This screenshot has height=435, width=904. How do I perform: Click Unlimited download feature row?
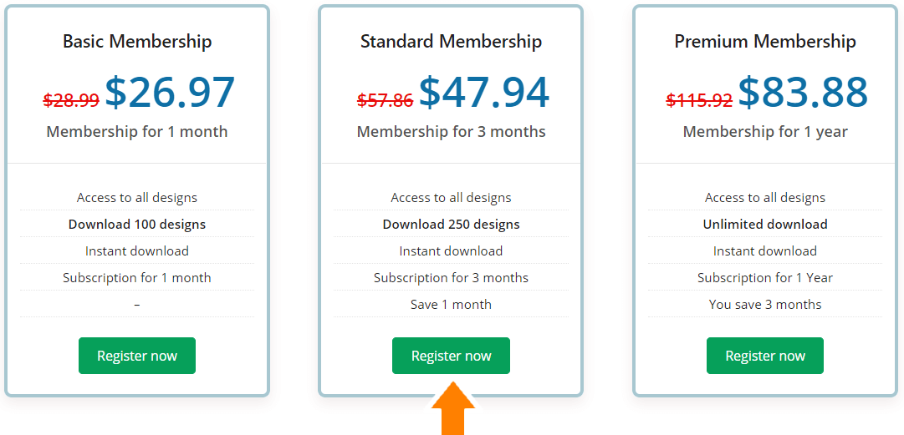765,224
